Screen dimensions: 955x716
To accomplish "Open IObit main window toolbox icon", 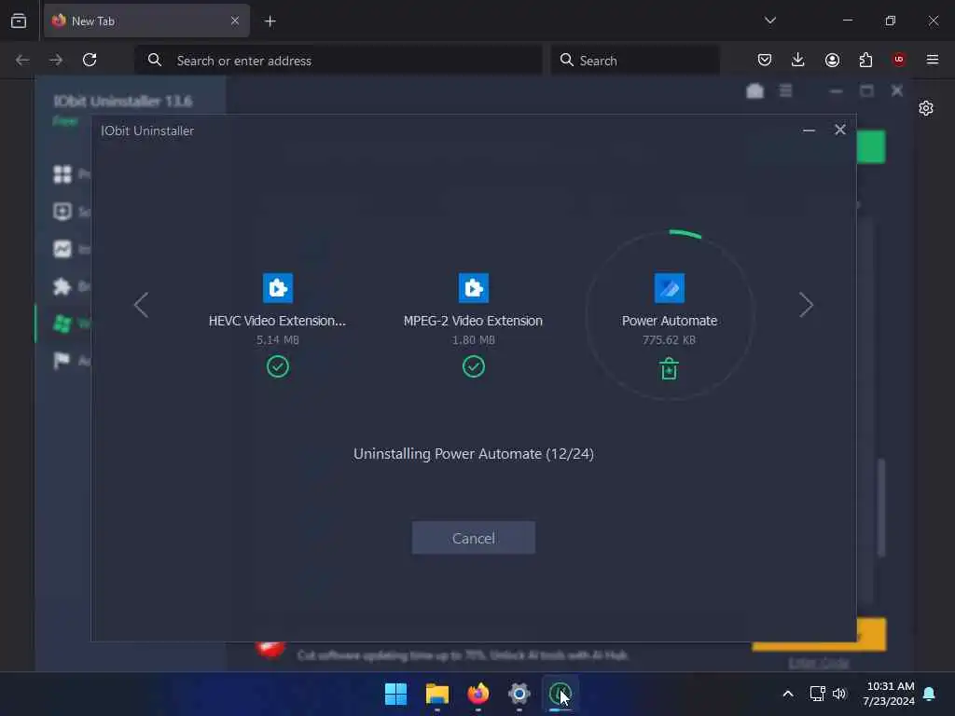I will click(754, 91).
